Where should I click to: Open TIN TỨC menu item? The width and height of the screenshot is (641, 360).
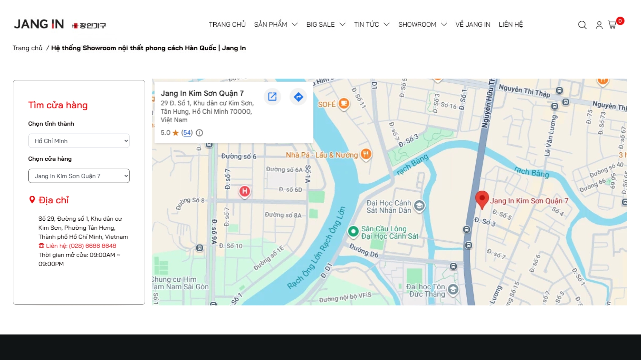[367, 24]
